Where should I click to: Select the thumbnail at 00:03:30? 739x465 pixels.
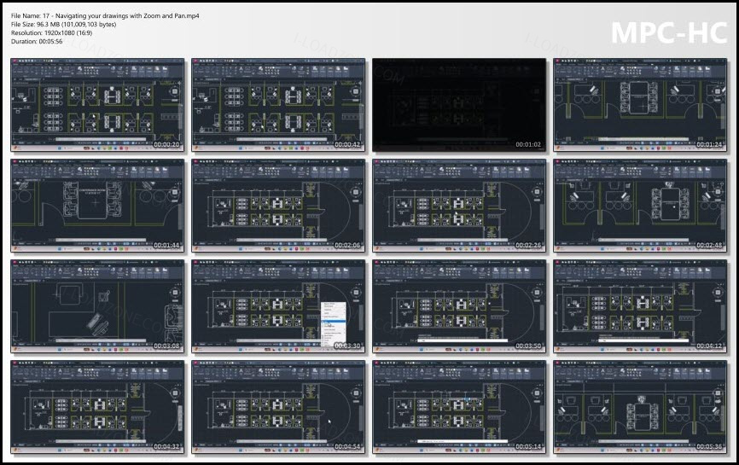(x=278, y=306)
